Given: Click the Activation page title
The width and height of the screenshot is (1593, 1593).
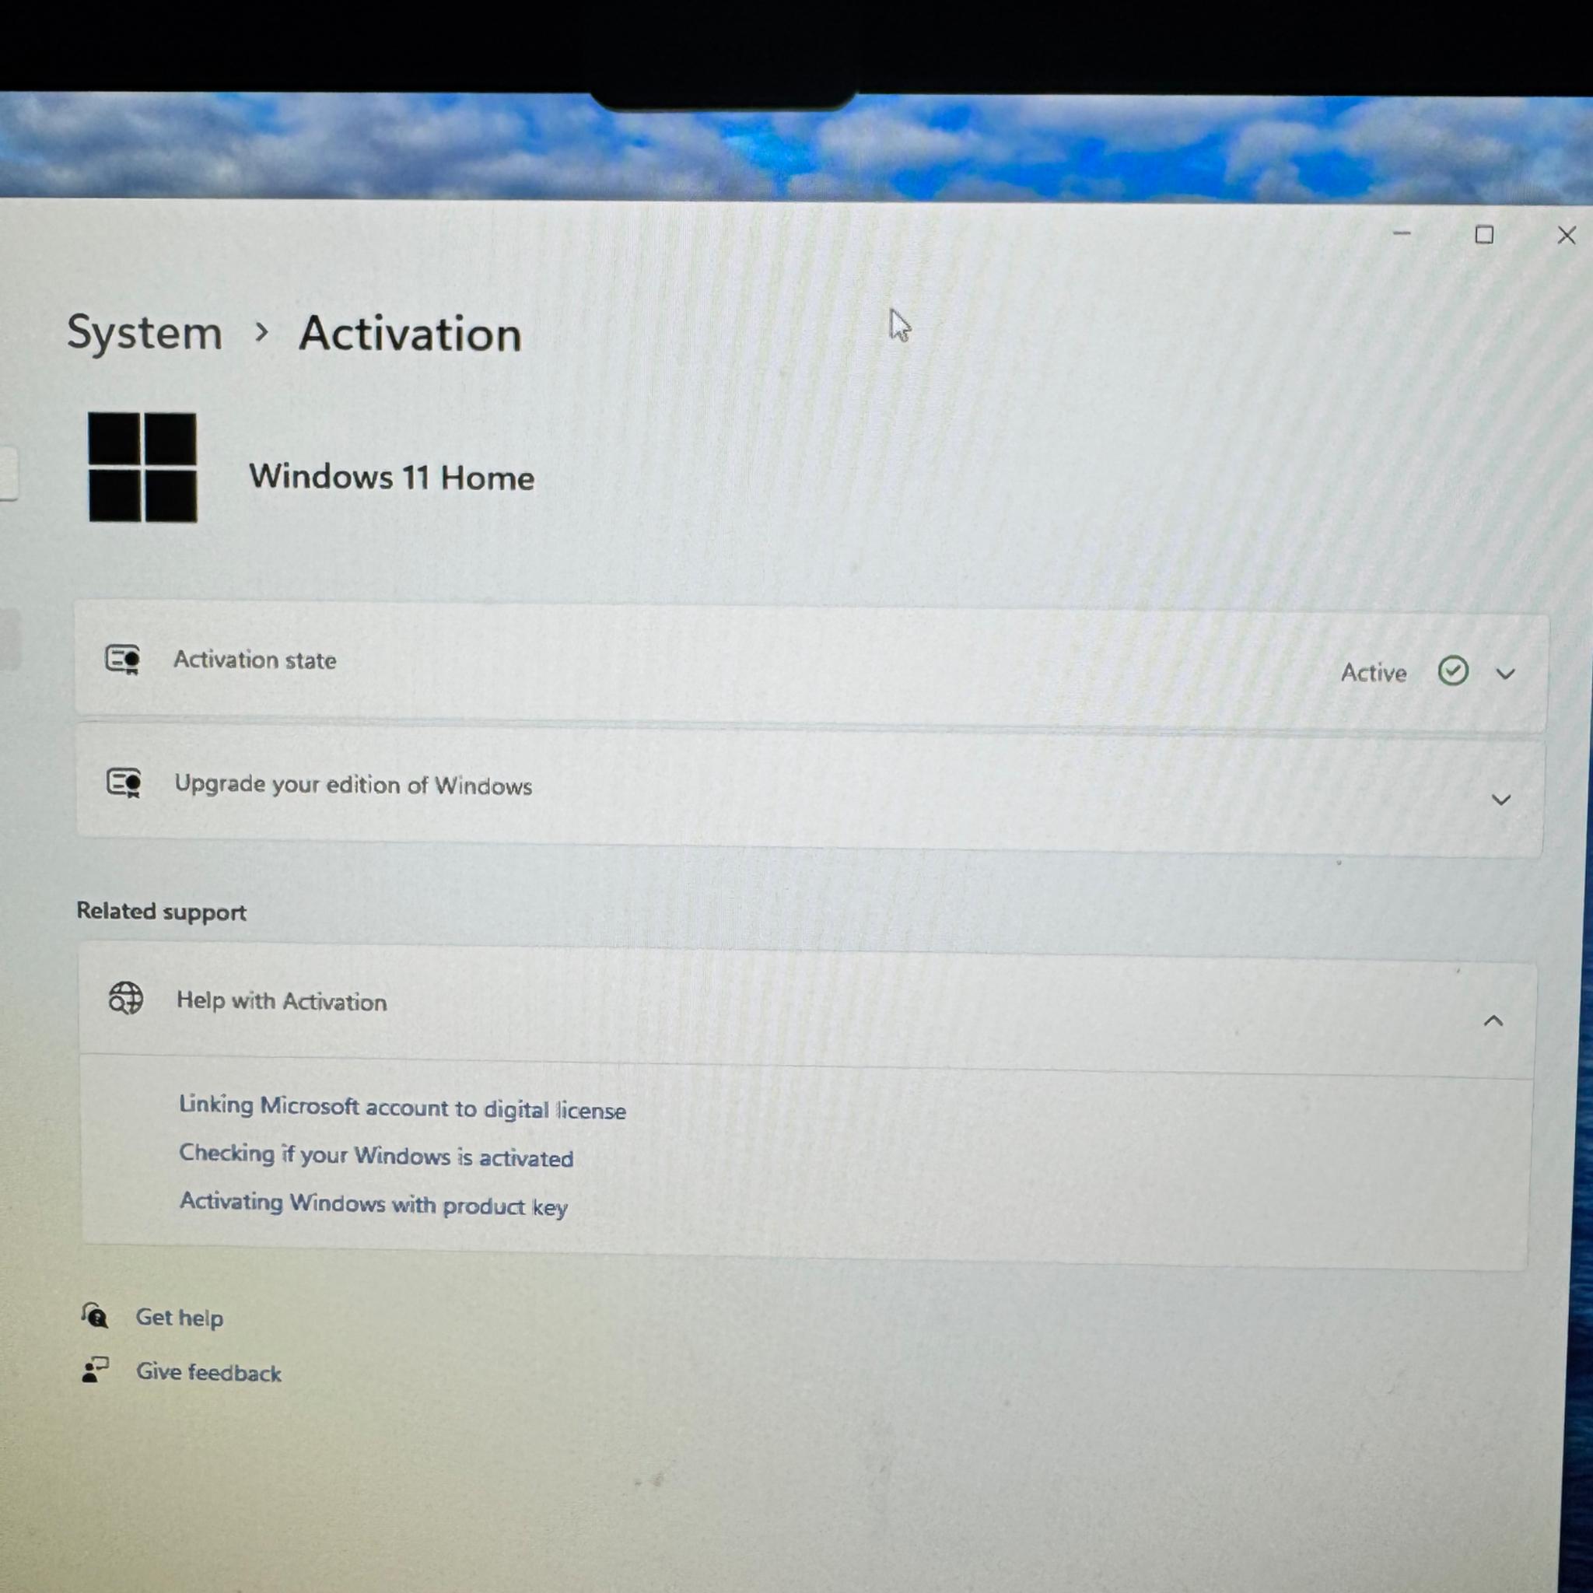Looking at the screenshot, I should click(410, 333).
